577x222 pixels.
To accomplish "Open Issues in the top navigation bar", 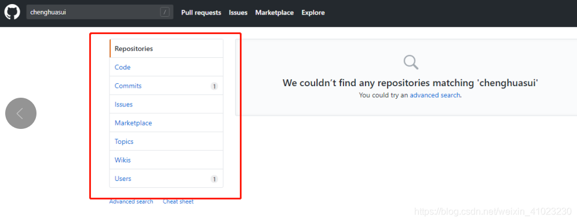I will (238, 13).
